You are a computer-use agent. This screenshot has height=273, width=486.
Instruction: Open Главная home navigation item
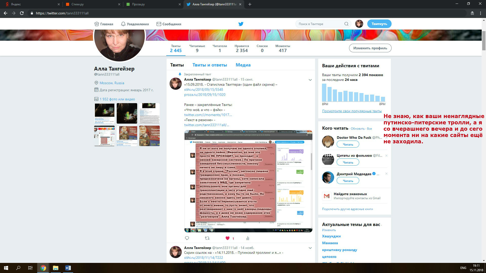[x=104, y=24]
